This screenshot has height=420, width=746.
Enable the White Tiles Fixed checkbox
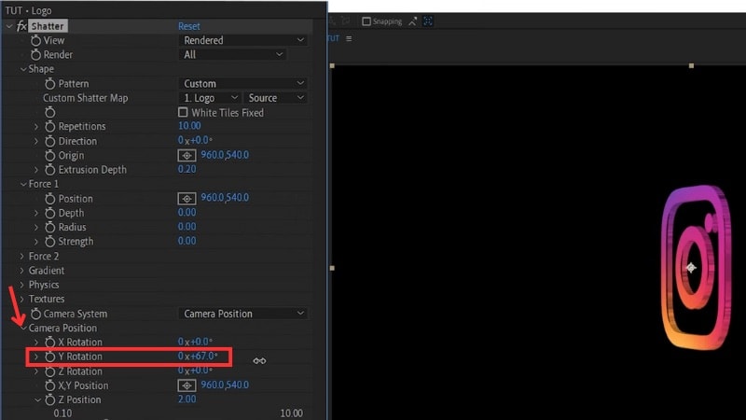[183, 112]
